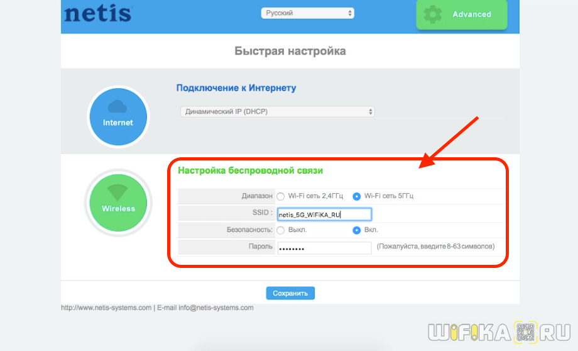Viewport: 578px width, 351px height.
Task: Choose the Wi-Fi сеть 5ГГц band
Action: click(357, 196)
